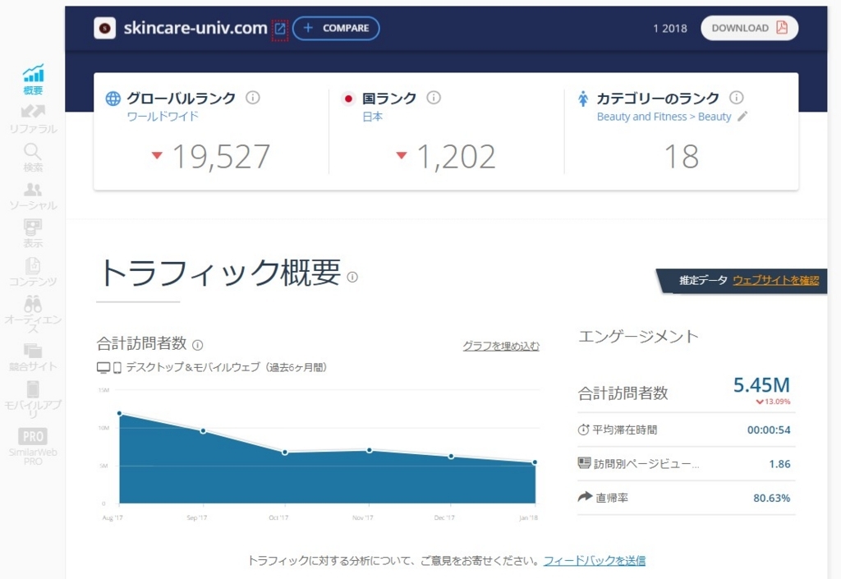The image size is (841, 579).
Task: Click the Japan flag icon
Action: click(348, 99)
